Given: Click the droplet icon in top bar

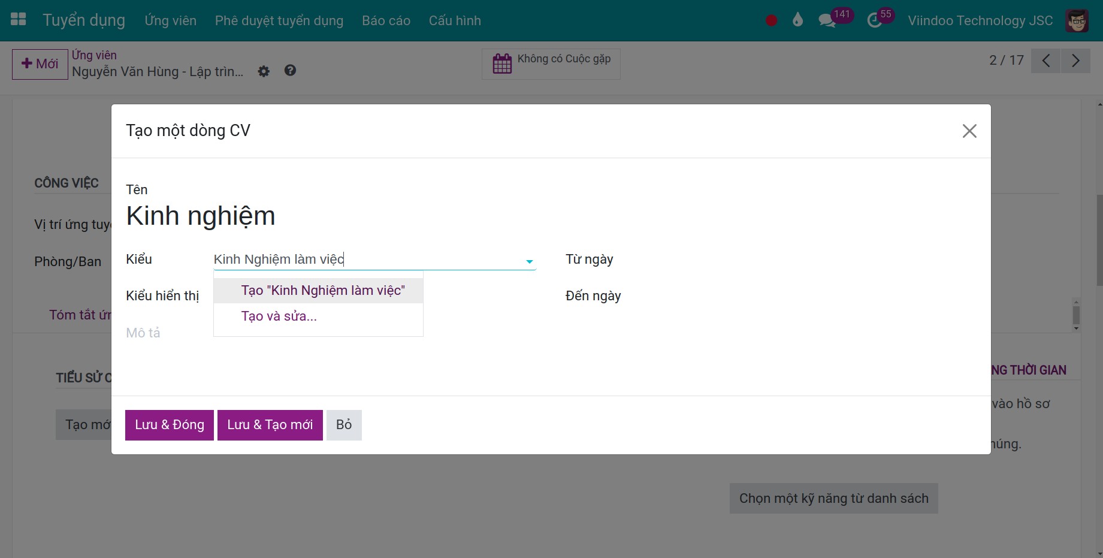Looking at the screenshot, I should point(797,20).
